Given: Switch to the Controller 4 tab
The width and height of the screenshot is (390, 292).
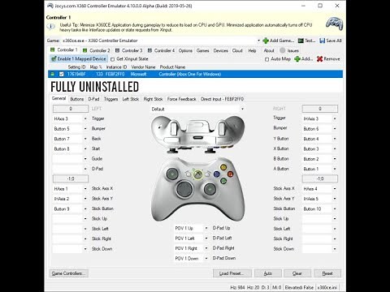Looking at the screenshot, I should [161, 50].
